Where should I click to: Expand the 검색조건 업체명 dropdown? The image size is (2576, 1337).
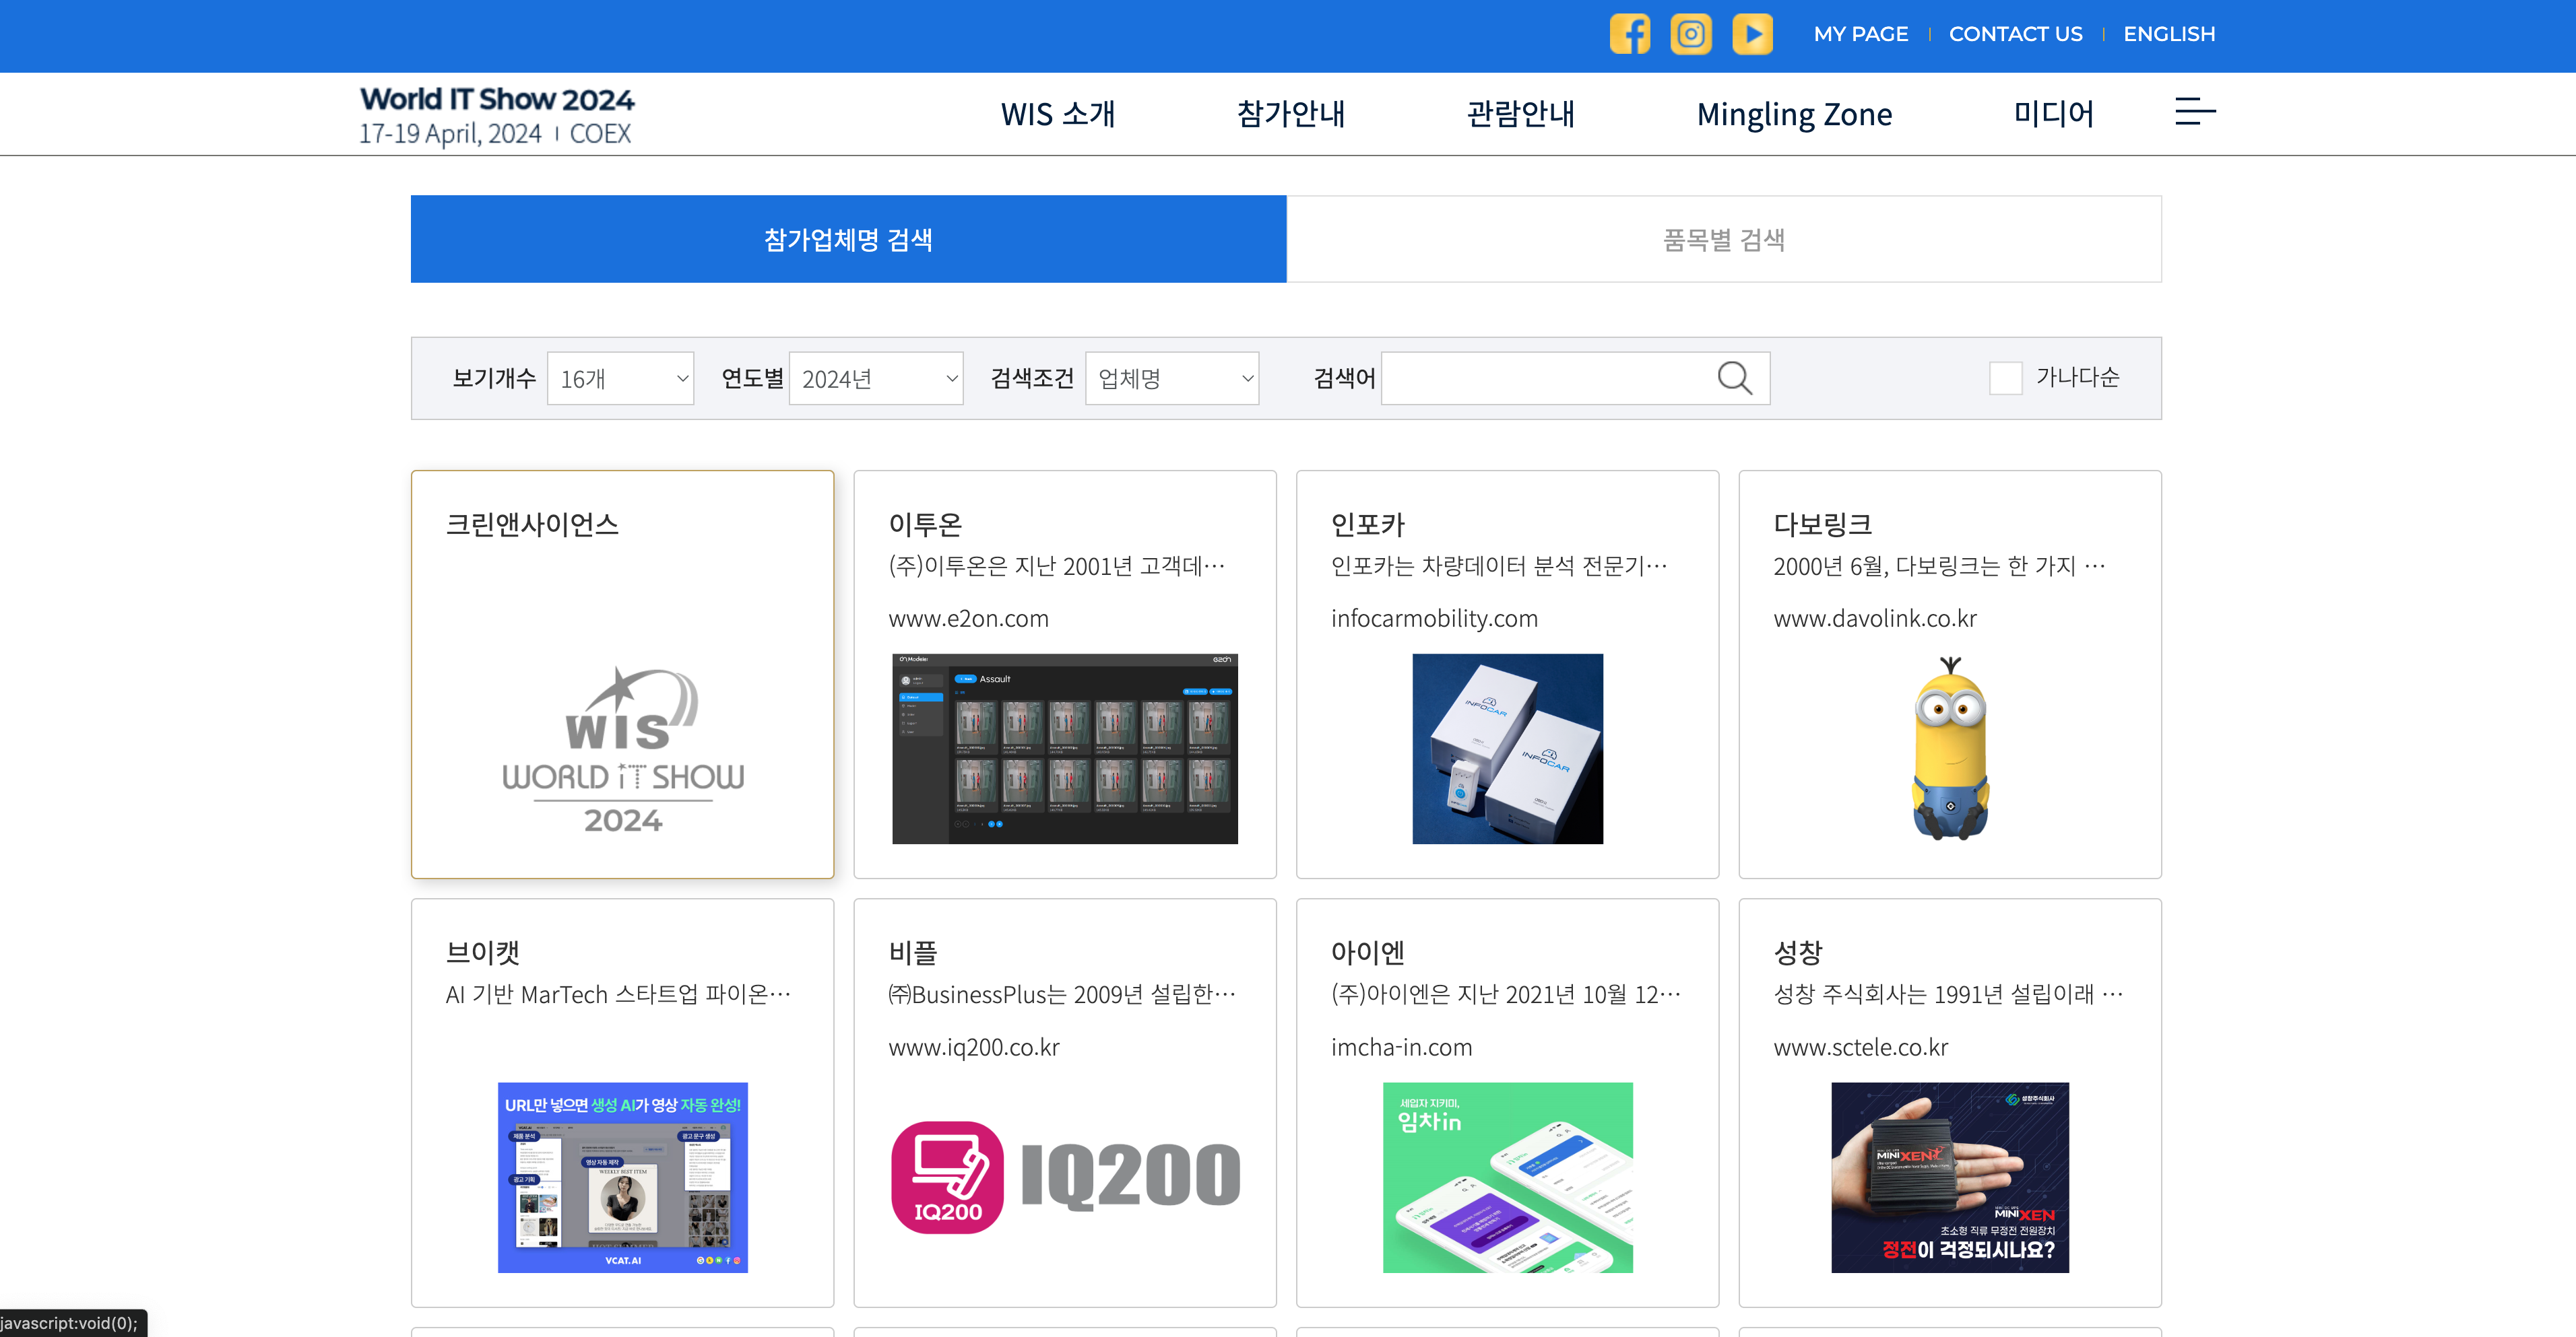pos(1172,379)
